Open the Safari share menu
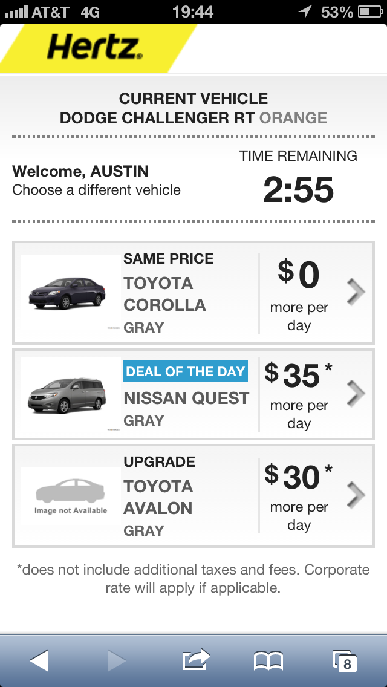 (196, 659)
